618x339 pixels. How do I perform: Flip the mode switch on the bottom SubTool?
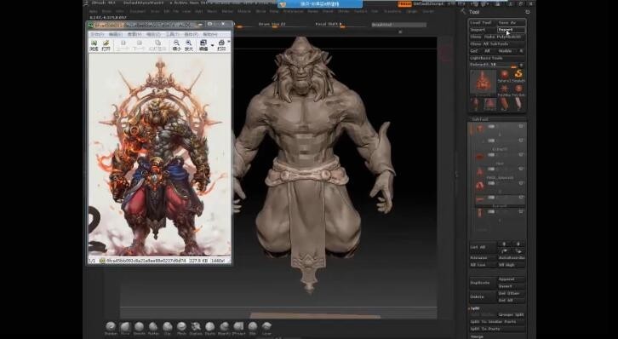pos(491,212)
